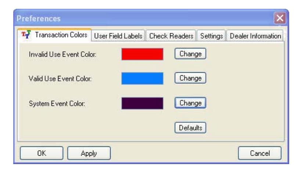Open the Check Readers tab
The width and height of the screenshot is (302, 174).
pyautogui.click(x=171, y=36)
